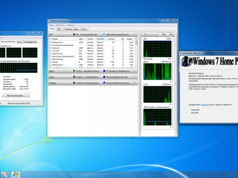Check the System process checkbox
This screenshot has width=238, height=178.
50,62
